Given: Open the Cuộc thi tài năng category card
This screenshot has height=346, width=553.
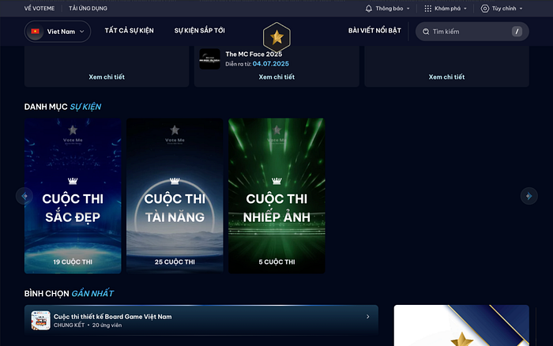Looking at the screenshot, I should point(175,196).
